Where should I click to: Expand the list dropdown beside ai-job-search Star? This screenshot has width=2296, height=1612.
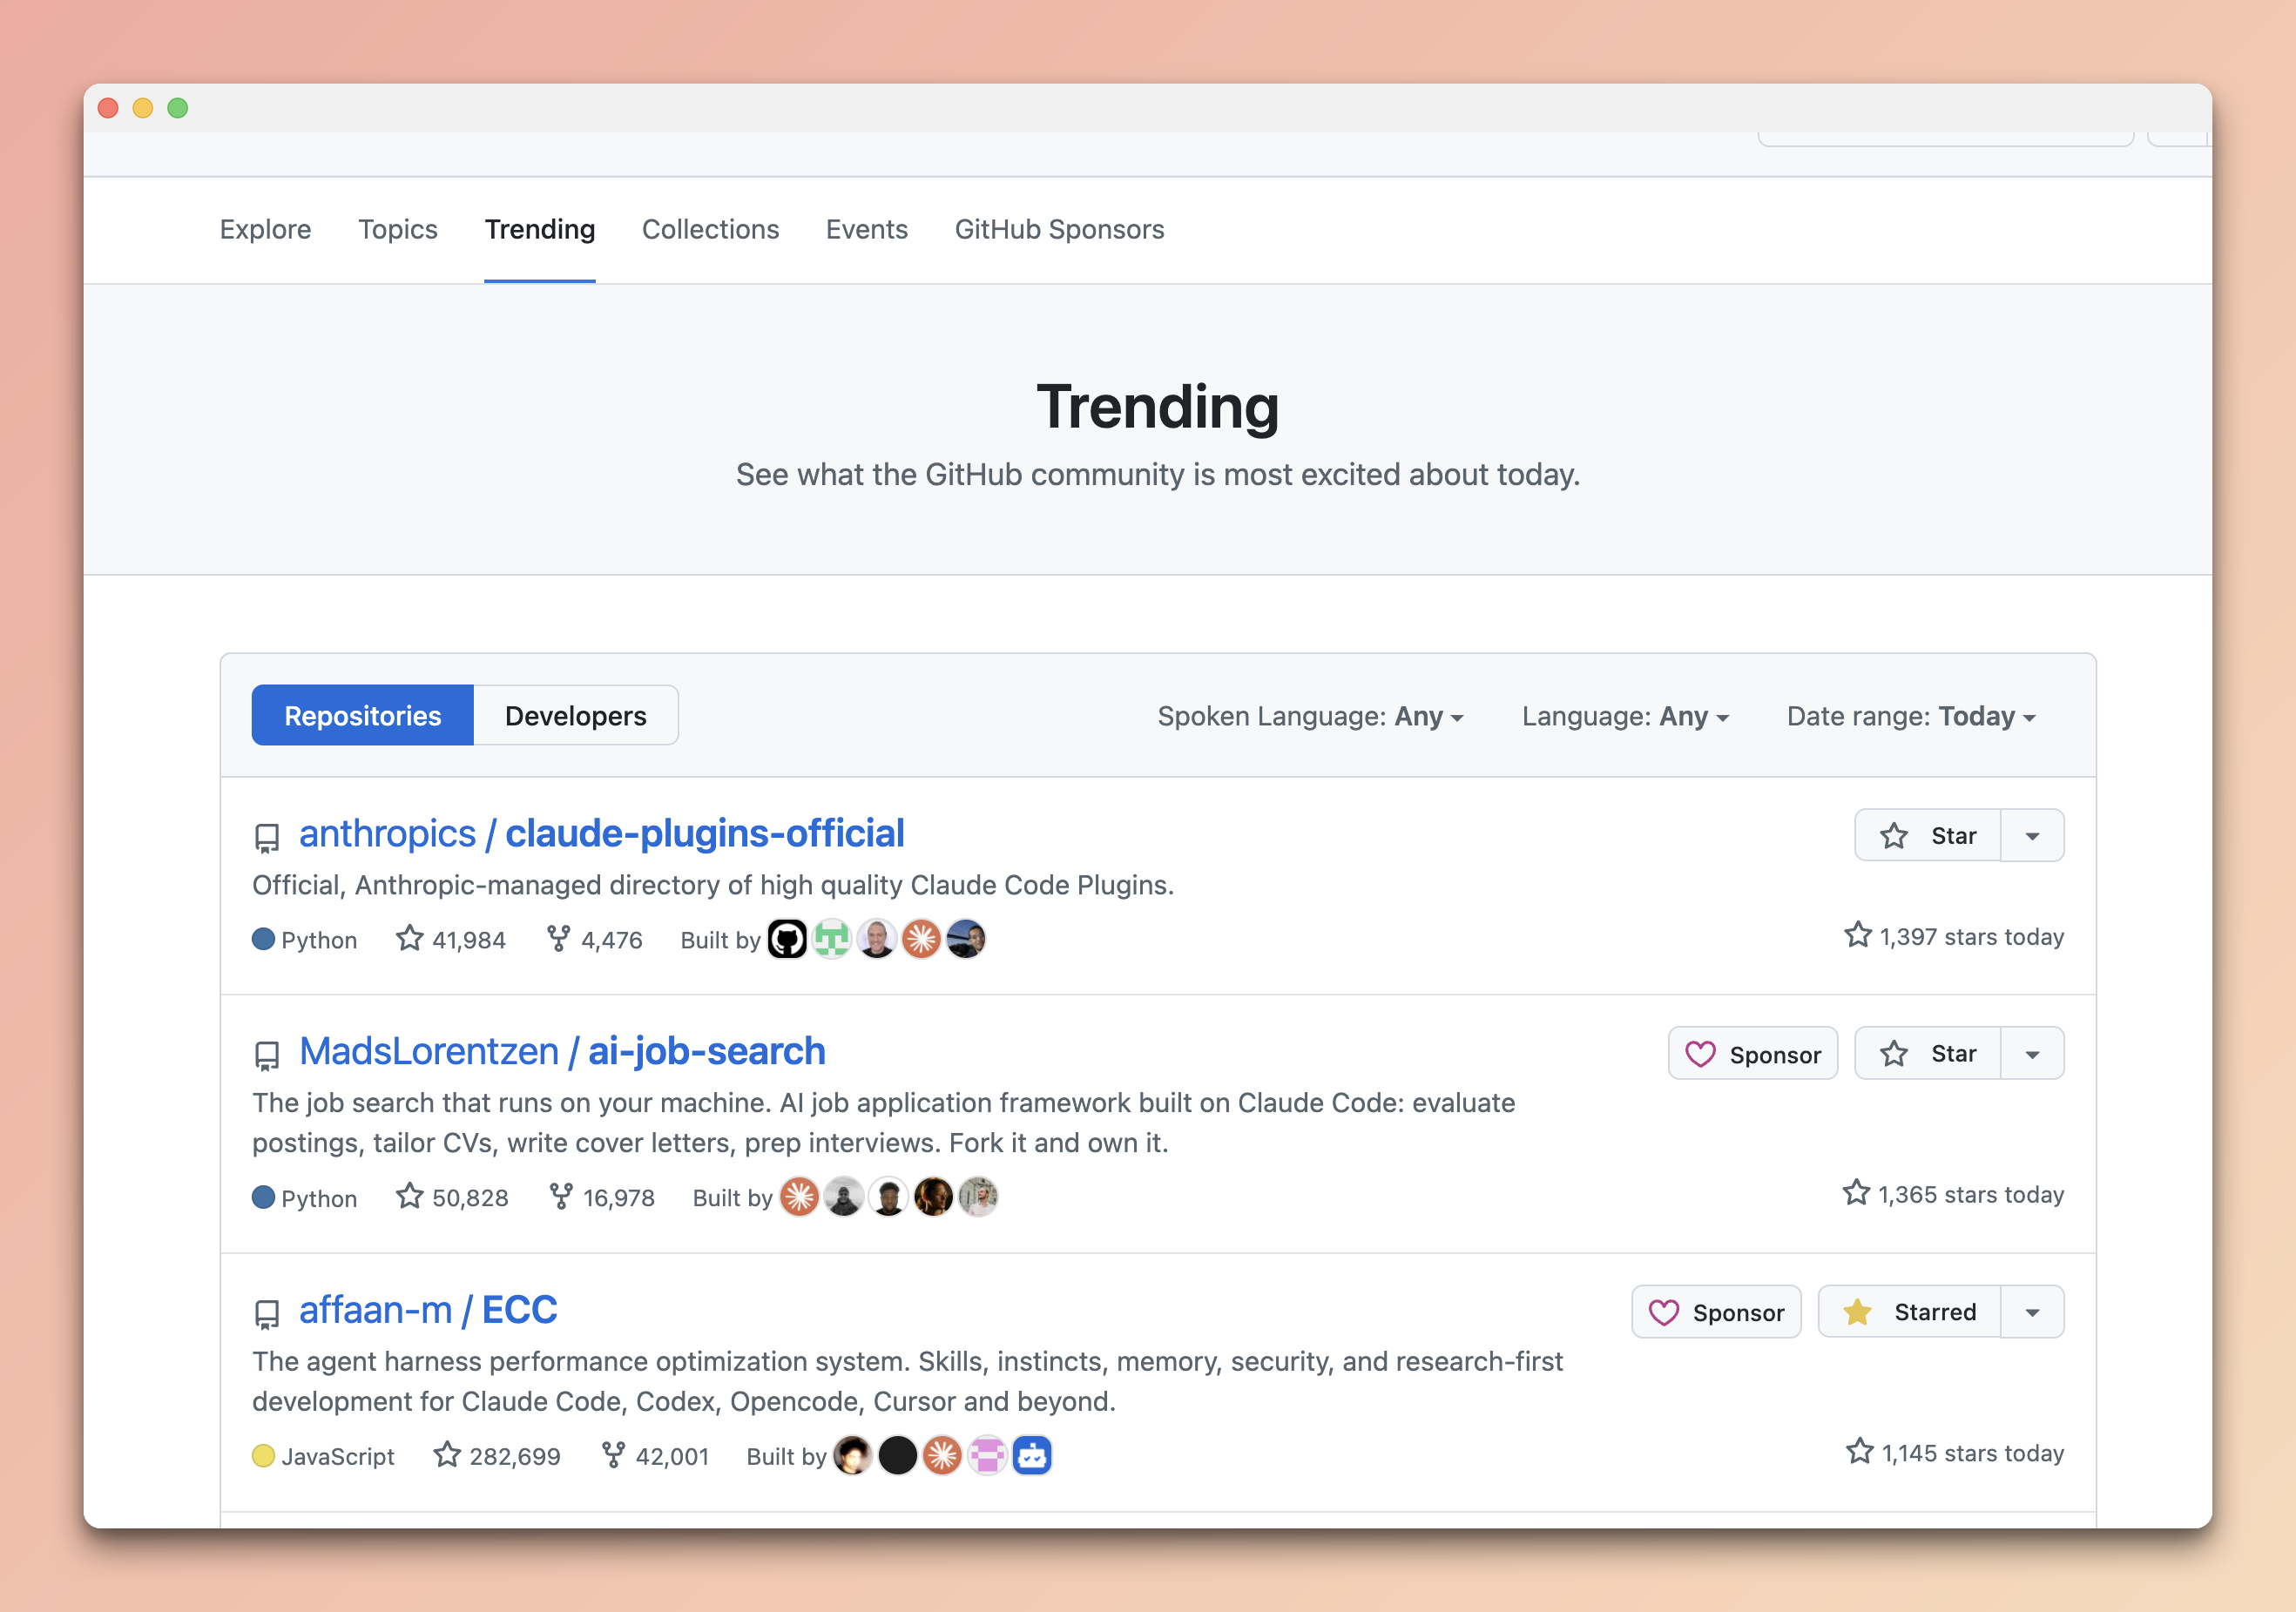pyautogui.click(x=2032, y=1053)
